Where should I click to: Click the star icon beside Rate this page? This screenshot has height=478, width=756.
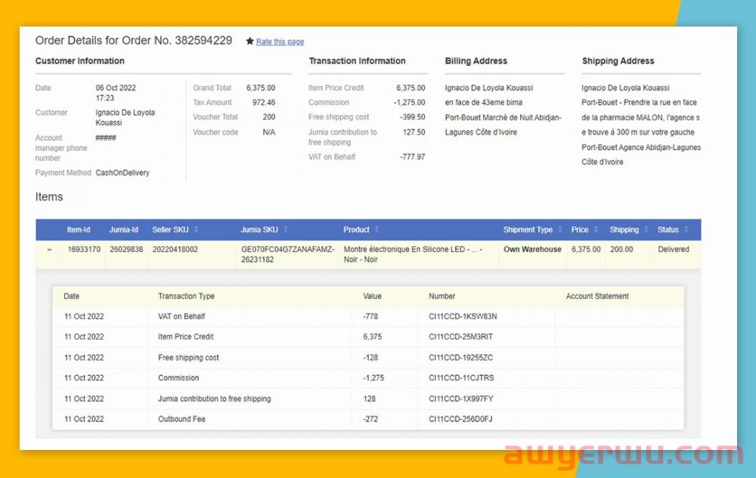pos(249,41)
